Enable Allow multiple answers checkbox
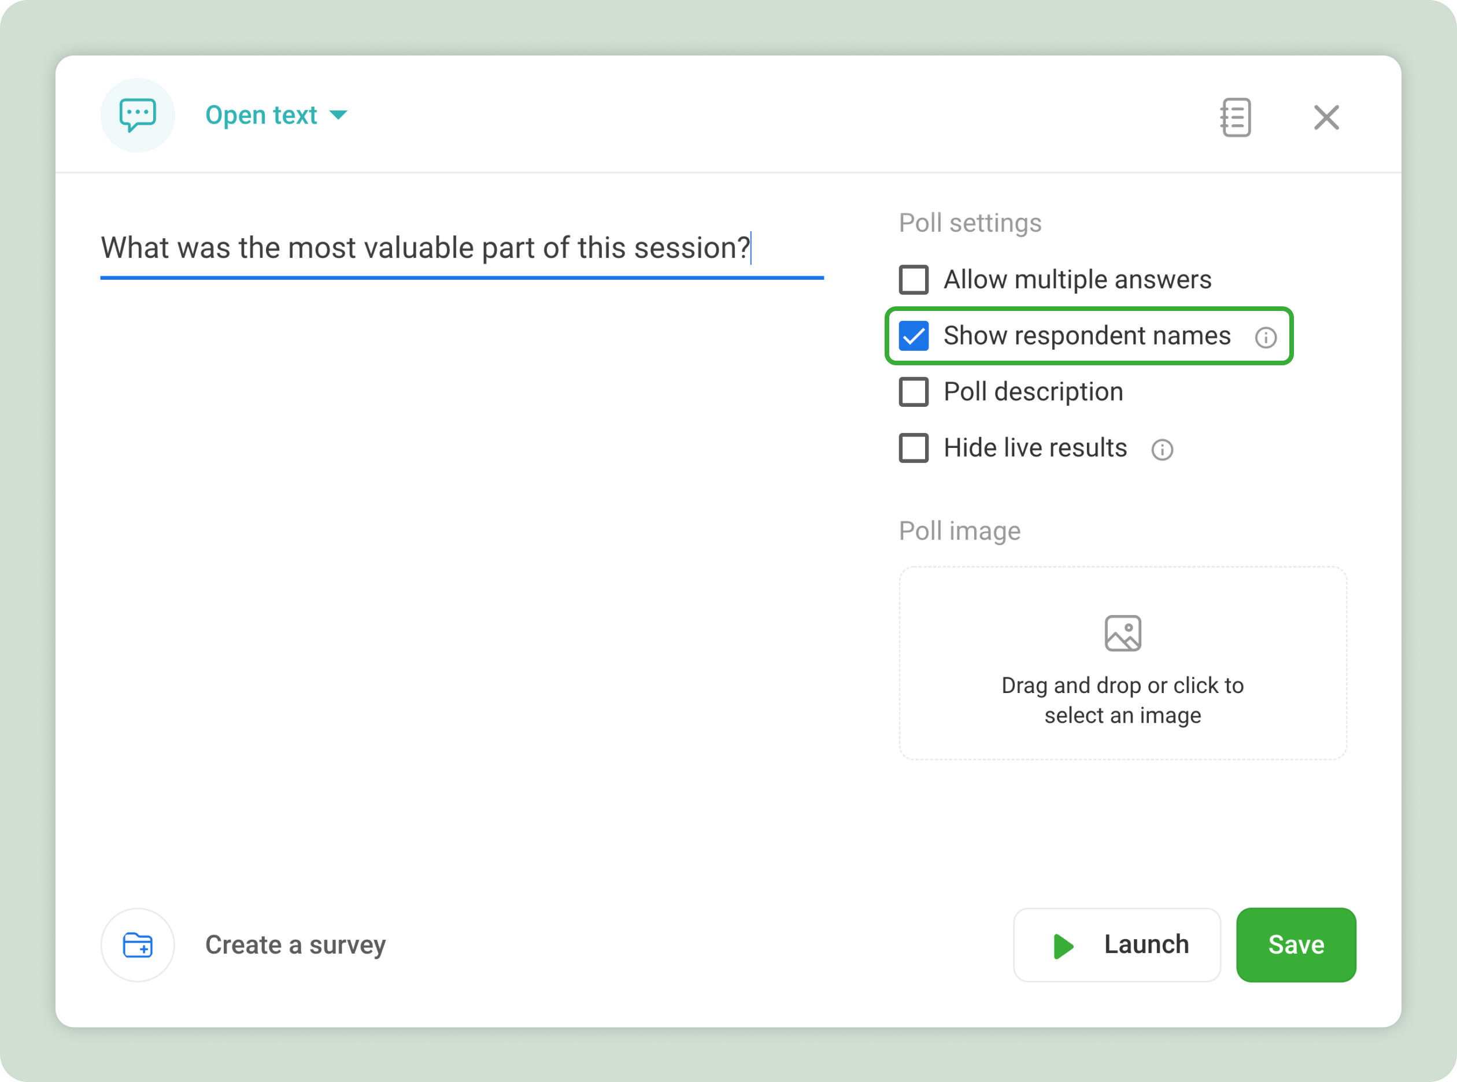The width and height of the screenshot is (1457, 1082). [x=914, y=280]
